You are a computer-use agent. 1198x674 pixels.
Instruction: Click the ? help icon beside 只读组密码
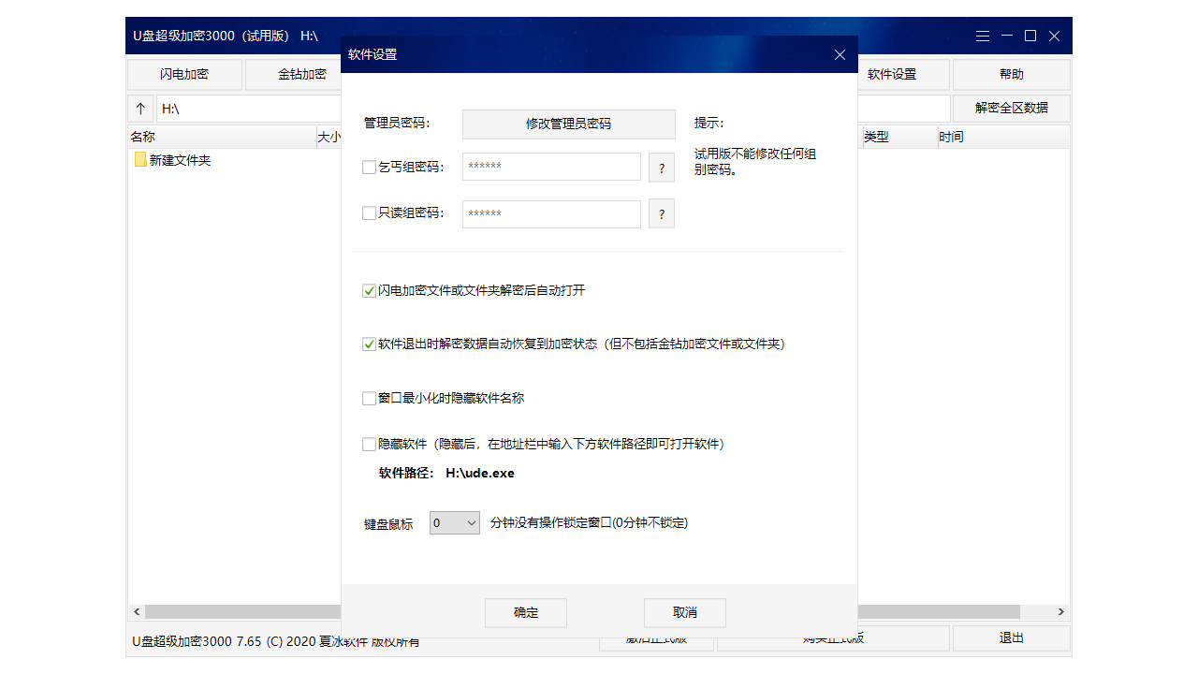point(661,213)
